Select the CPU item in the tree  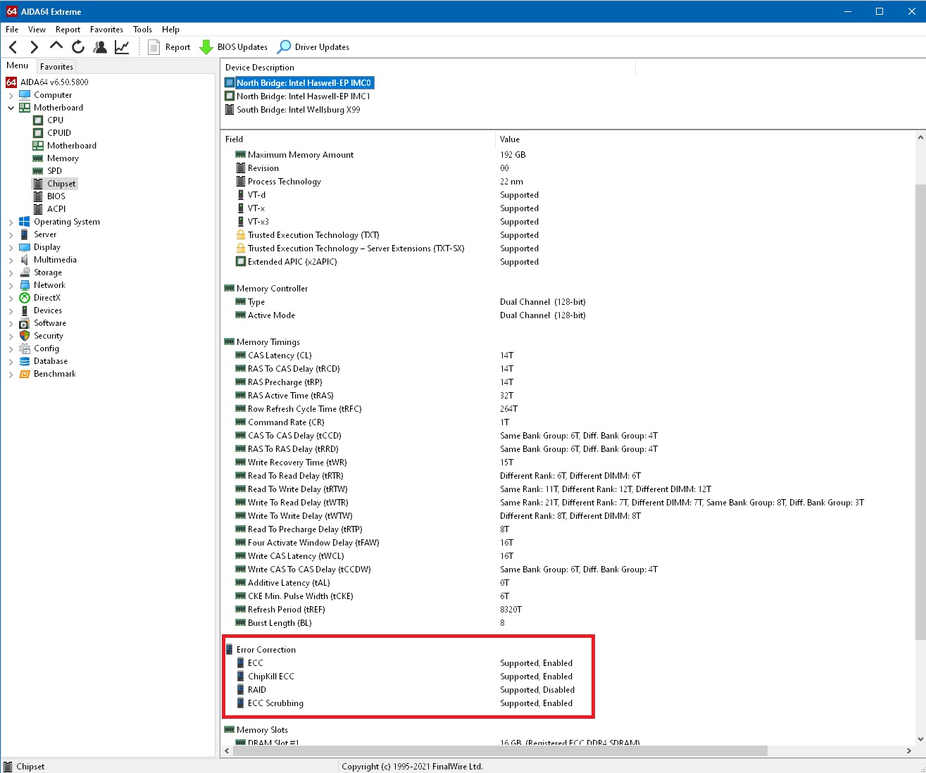pyautogui.click(x=55, y=120)
